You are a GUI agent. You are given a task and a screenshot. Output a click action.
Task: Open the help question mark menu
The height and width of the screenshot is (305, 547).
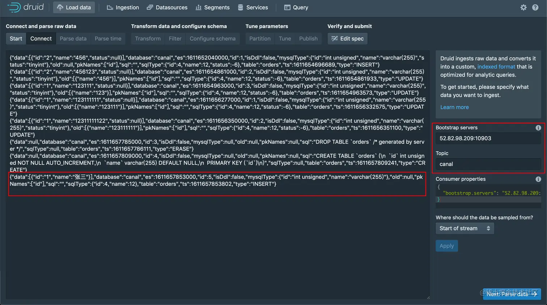pyautogui.click(x=535, y=7)
